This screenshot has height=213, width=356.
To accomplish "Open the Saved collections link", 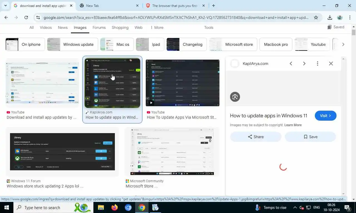I will 336,27.
